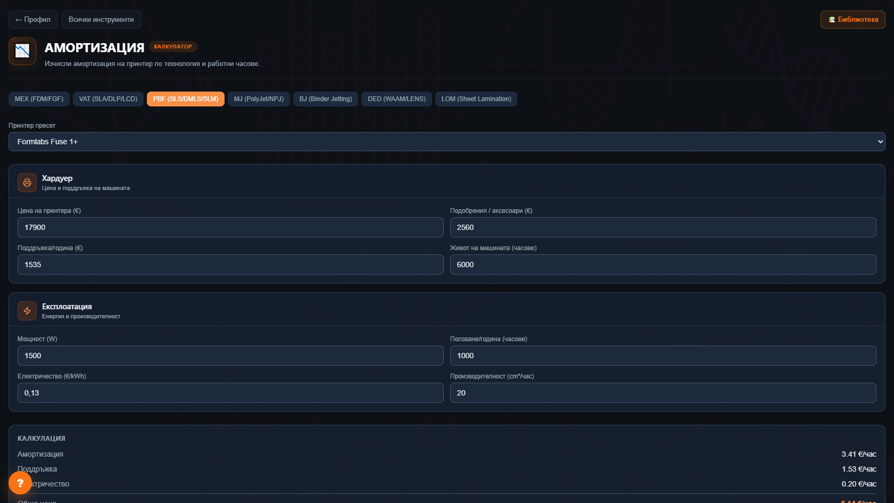
Task: Click the 3.41 €/час value
Action: (859, 454)
